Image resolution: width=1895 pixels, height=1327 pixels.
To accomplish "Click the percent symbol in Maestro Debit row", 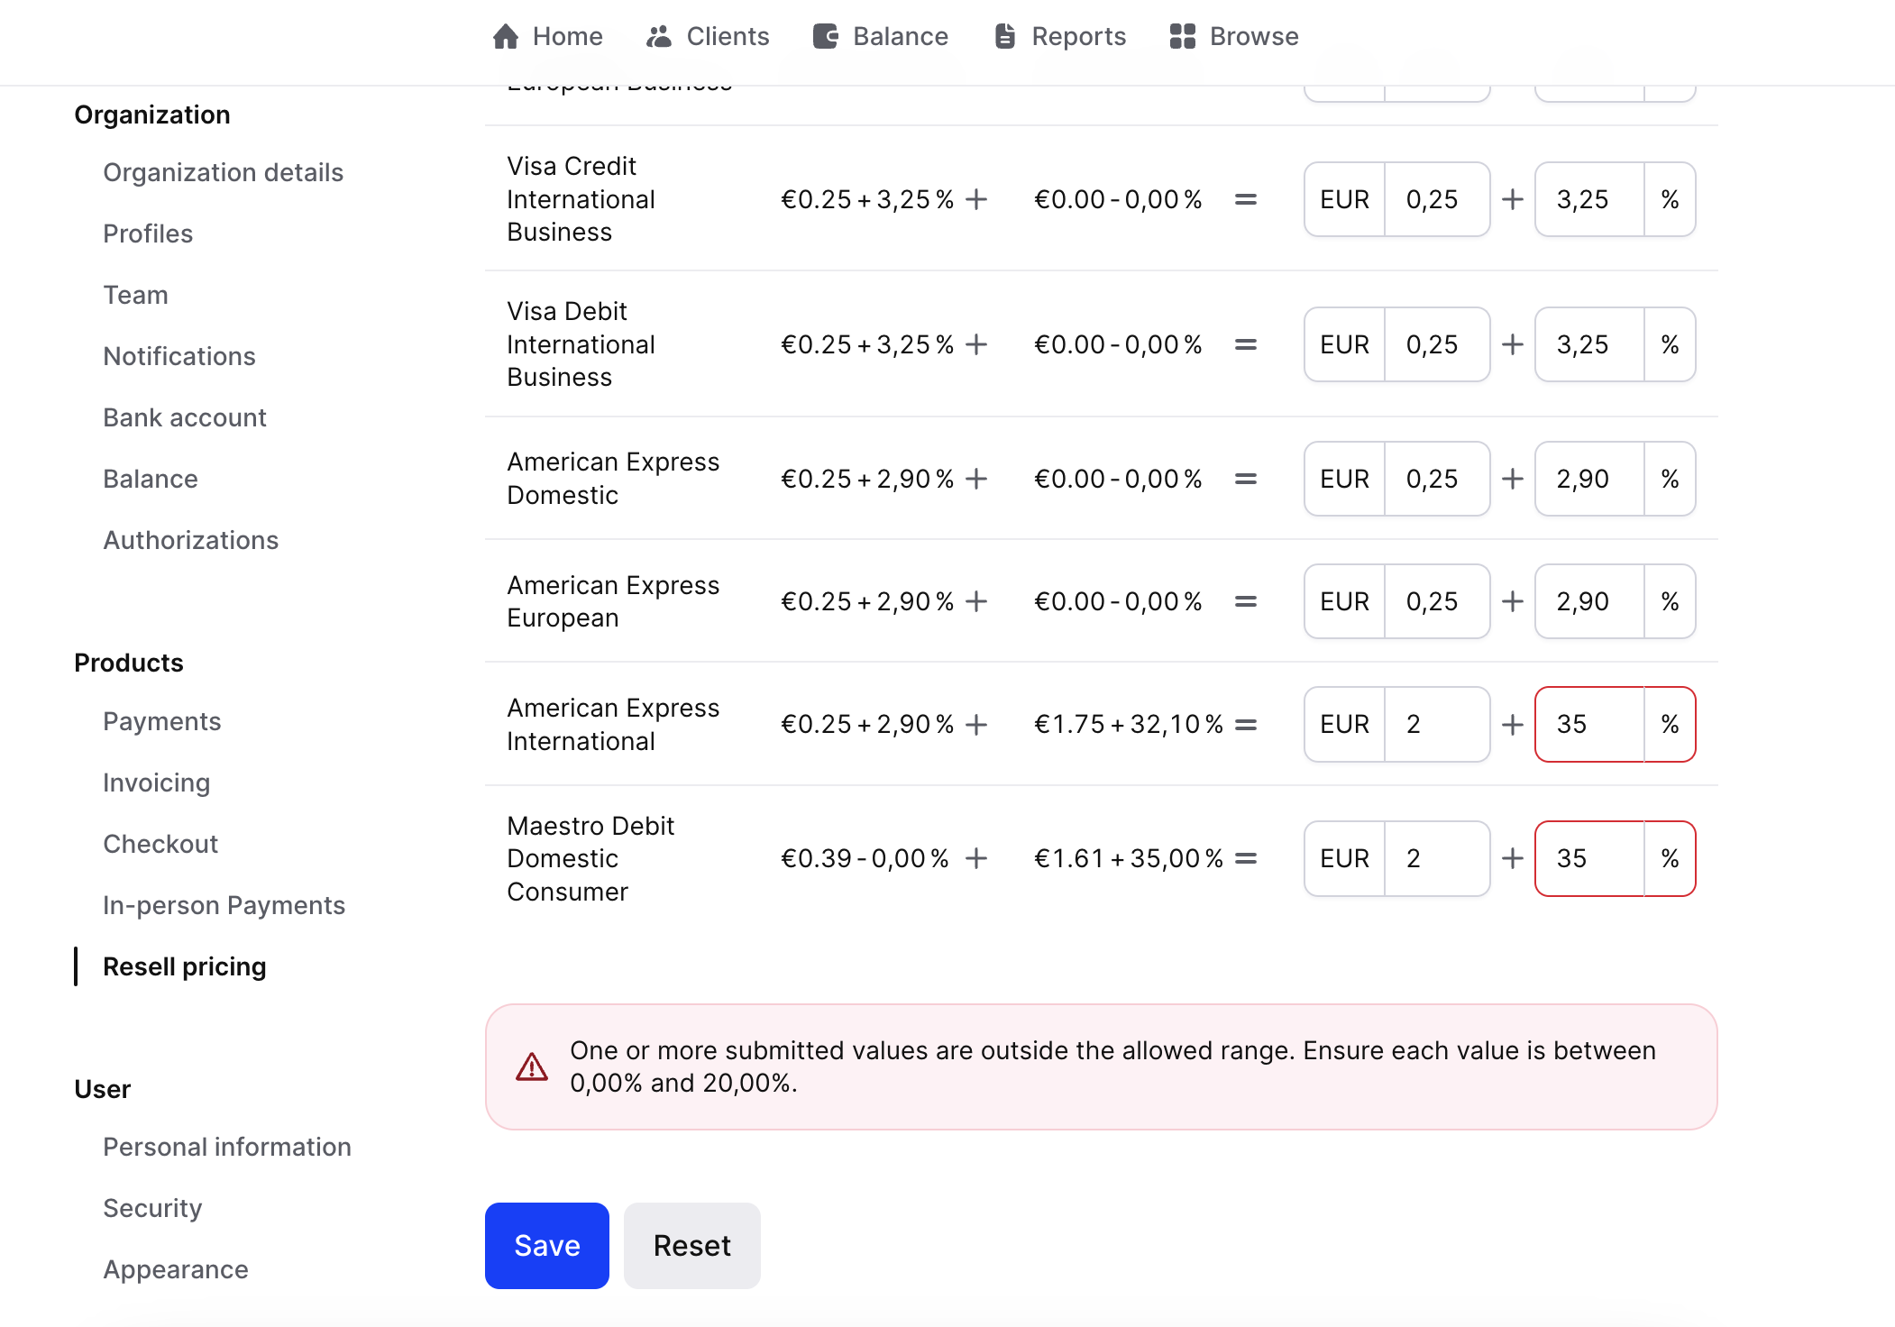I will pyautogui.click(x=1670, y=858).
